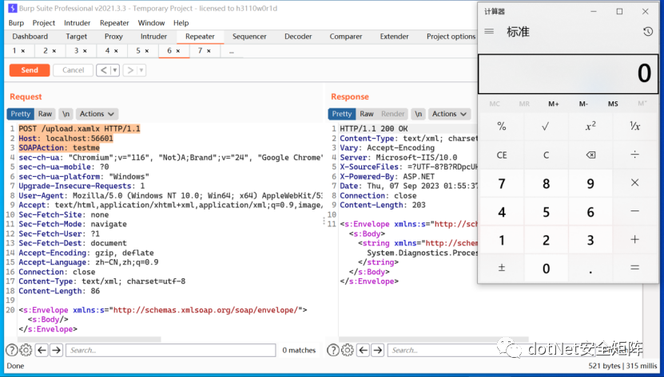This screenshot has height=377, width=664.
Task: Click the calculator backspace key
Action: (x=590, y=155)
